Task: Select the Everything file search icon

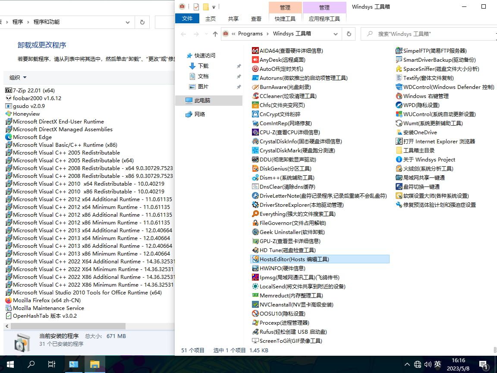Action: [255, 214]
